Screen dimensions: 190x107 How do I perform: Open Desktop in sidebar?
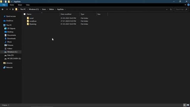[10, 32]
